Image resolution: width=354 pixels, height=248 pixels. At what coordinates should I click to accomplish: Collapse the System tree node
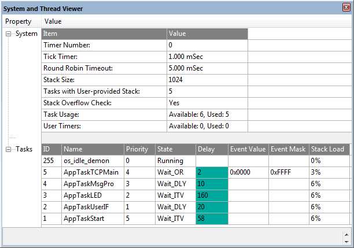[8, 34]
